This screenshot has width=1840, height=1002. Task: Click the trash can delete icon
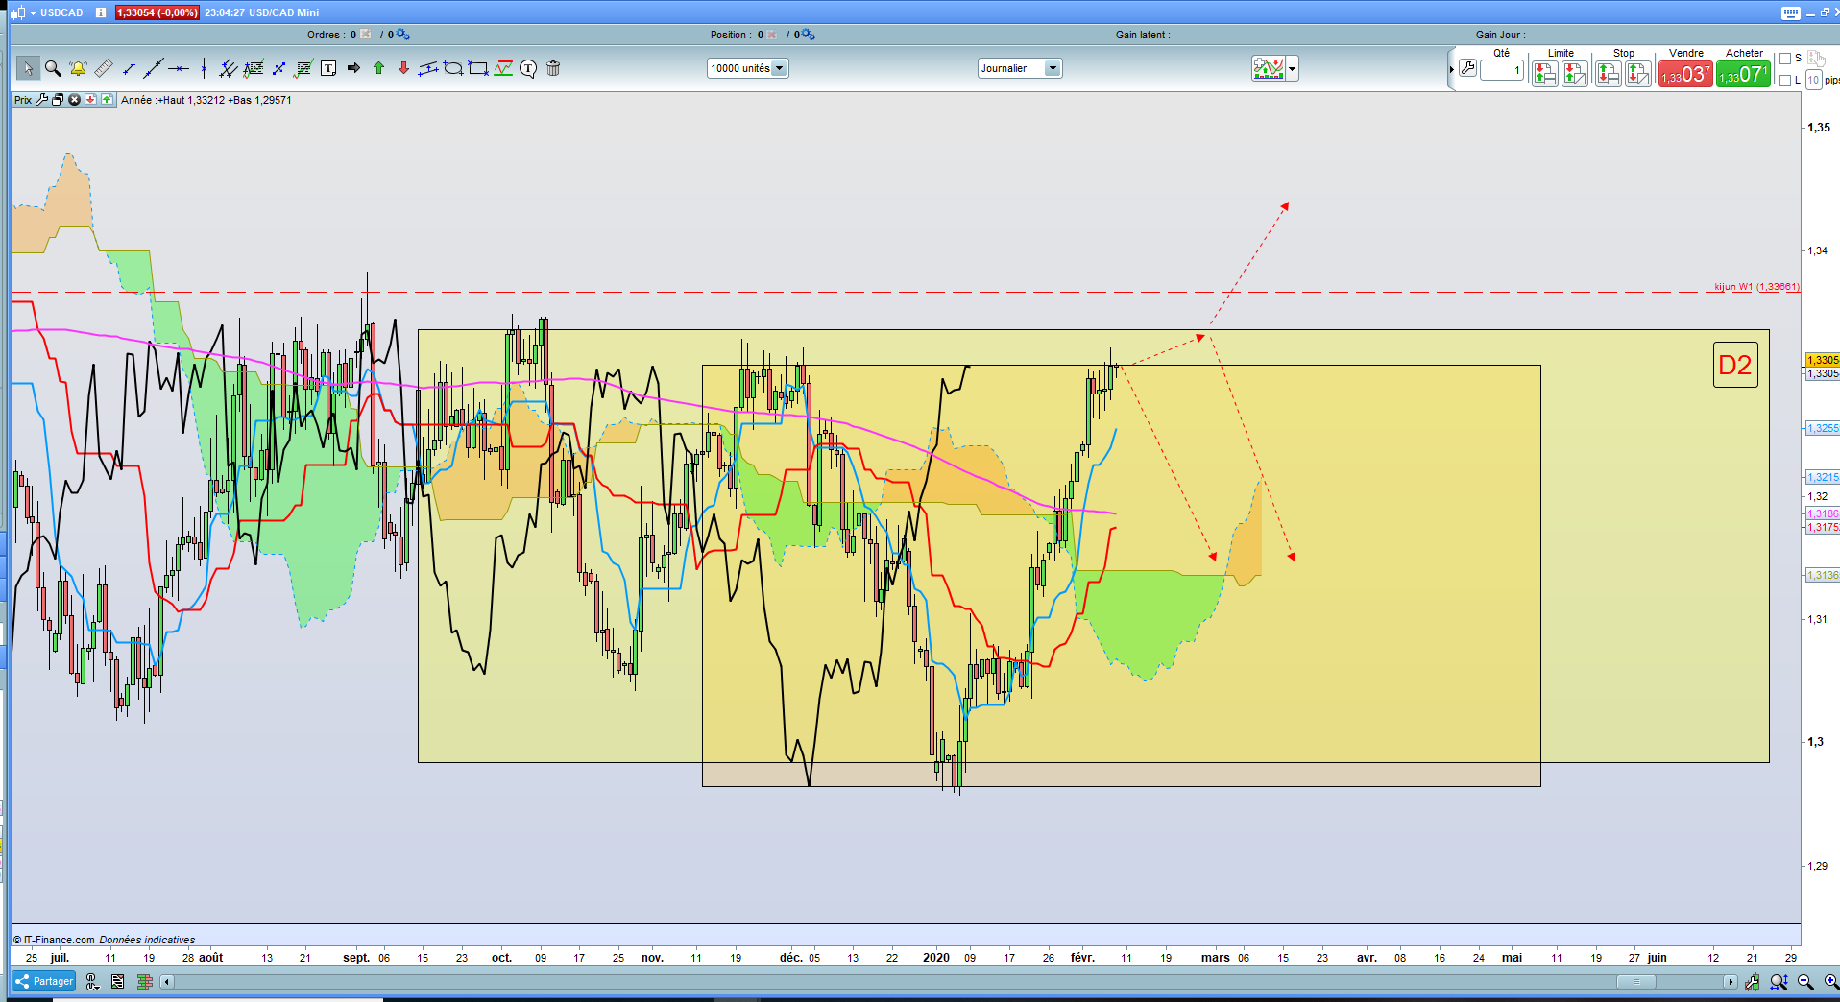(553, 68)
